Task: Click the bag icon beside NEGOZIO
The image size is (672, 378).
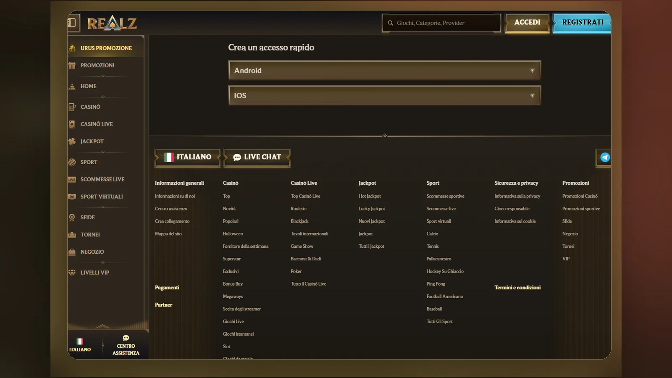Action: click(x=72, y=252)
